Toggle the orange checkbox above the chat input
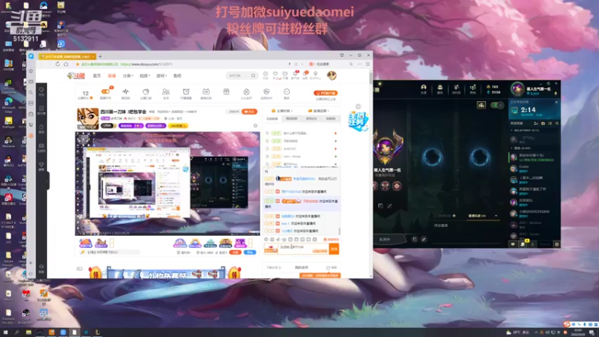599x337 pixels. click(x=325, y=240)
